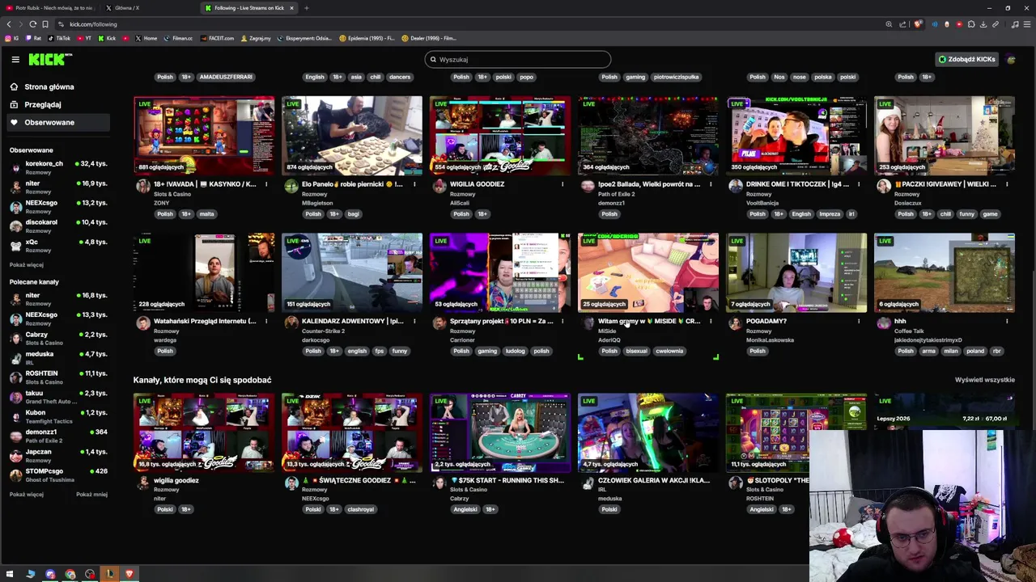Expand Pokaż więcej under Obserwowane
This screenshot has width=1036, height=582.
tap(27, 265)
